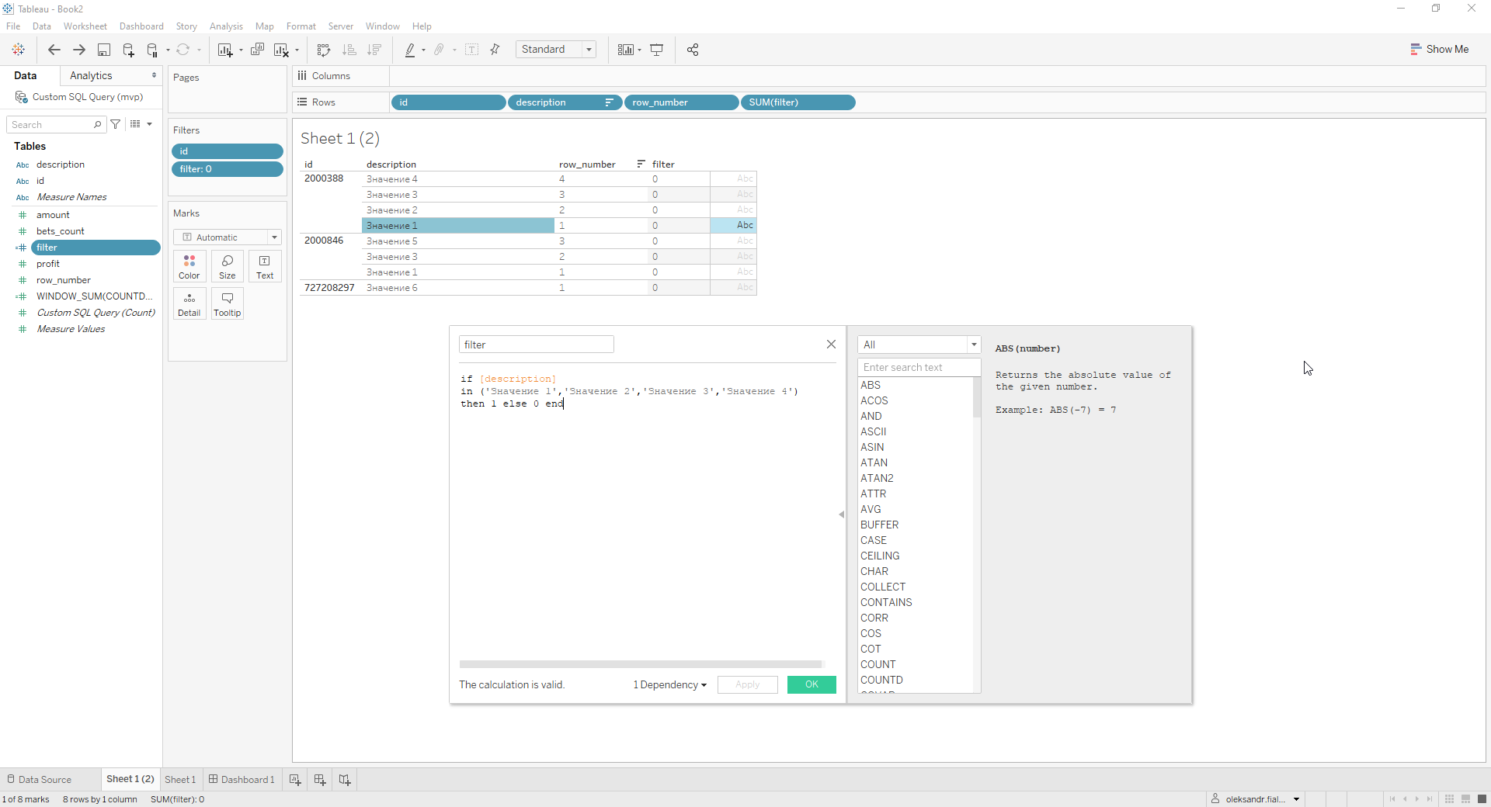1491x807 pixels.
Task: Open the Analysis menu
Action: (x=226, y=26)
